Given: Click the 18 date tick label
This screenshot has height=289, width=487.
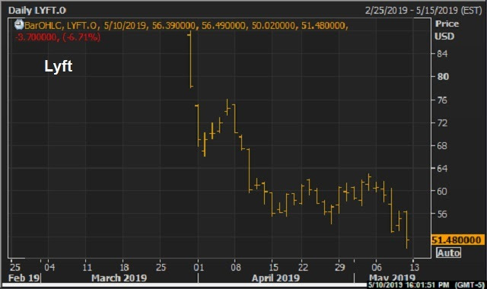Looking at the screenshot, I should tap(124, 267).
